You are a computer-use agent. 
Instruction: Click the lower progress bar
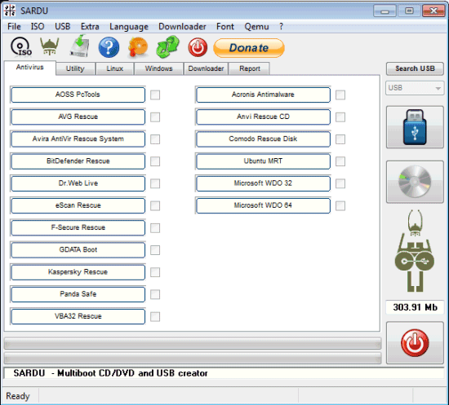[193, 358]
